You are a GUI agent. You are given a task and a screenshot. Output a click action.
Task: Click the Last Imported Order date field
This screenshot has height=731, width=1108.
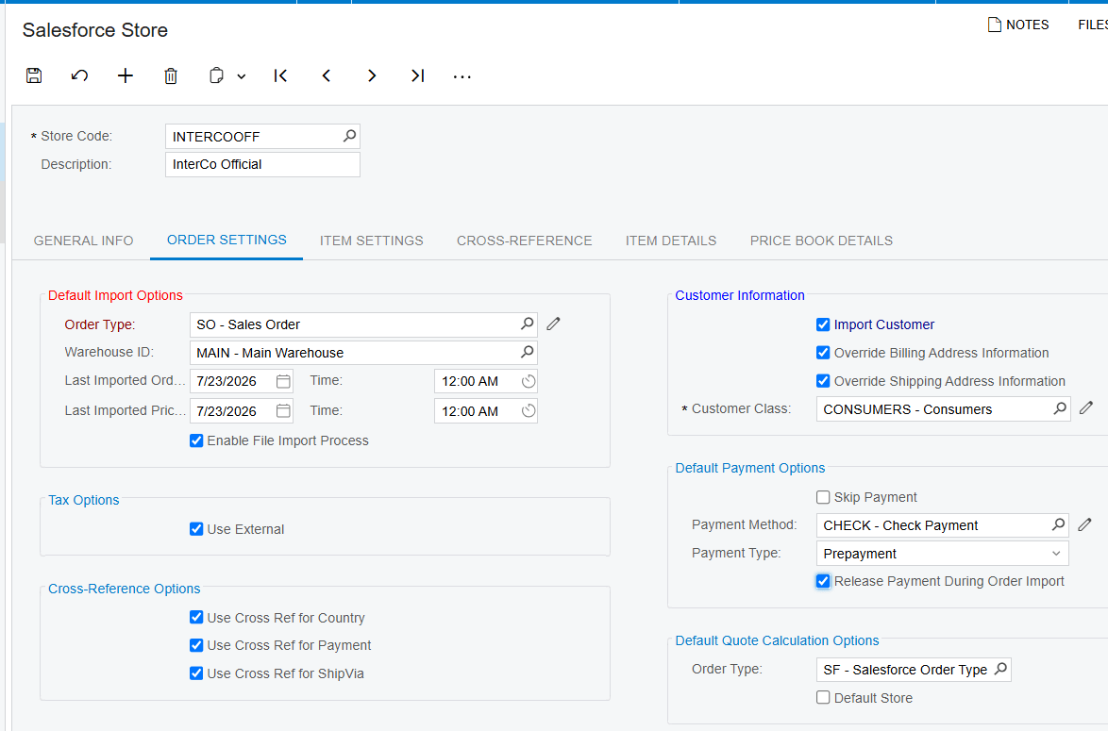pyautogui.click(x=241, y=381)
